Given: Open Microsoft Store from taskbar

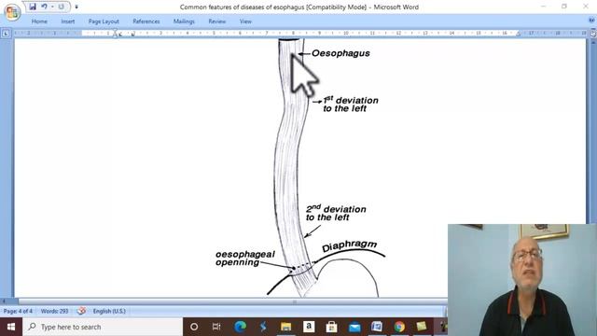Looking at the screenshot, I should (331, 327).
